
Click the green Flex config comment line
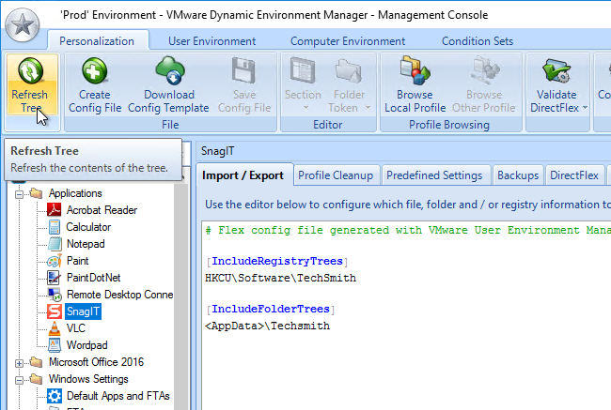coord(407,230)
